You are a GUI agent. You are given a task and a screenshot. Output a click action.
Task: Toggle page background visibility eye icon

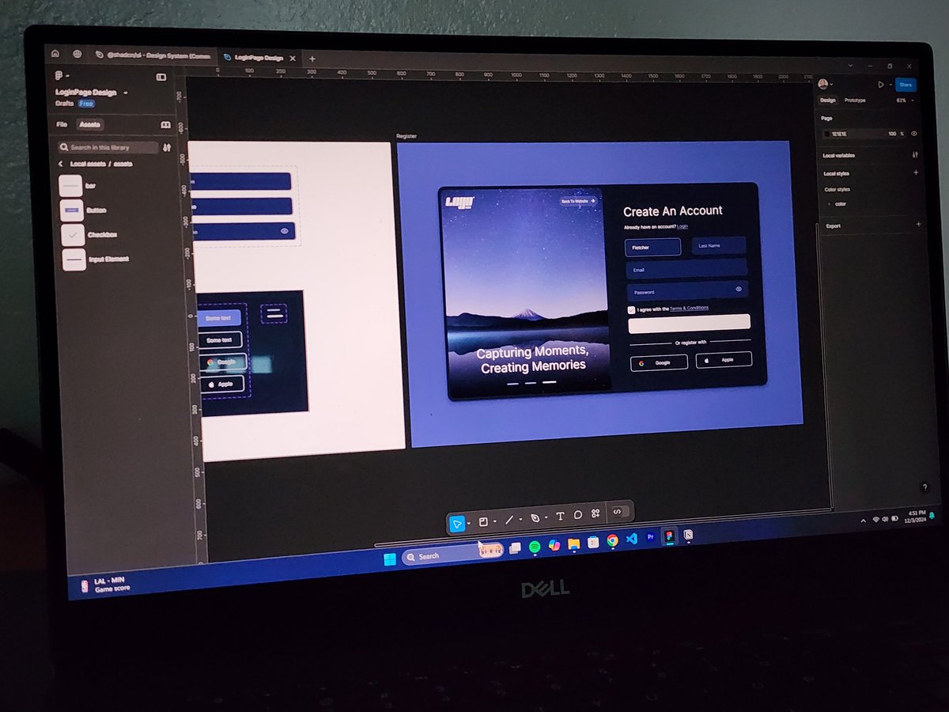tap(914, 134)
